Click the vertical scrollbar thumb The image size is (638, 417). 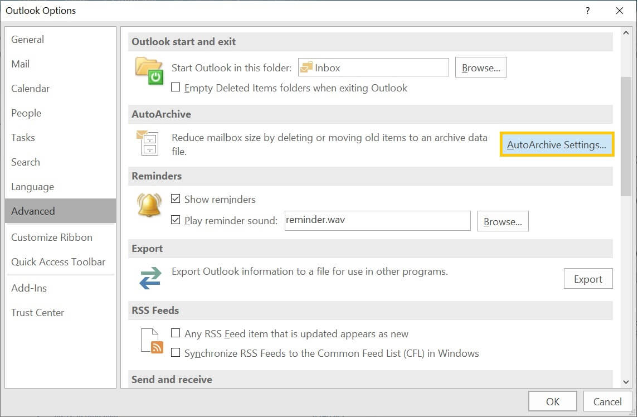tap(626, 137)
